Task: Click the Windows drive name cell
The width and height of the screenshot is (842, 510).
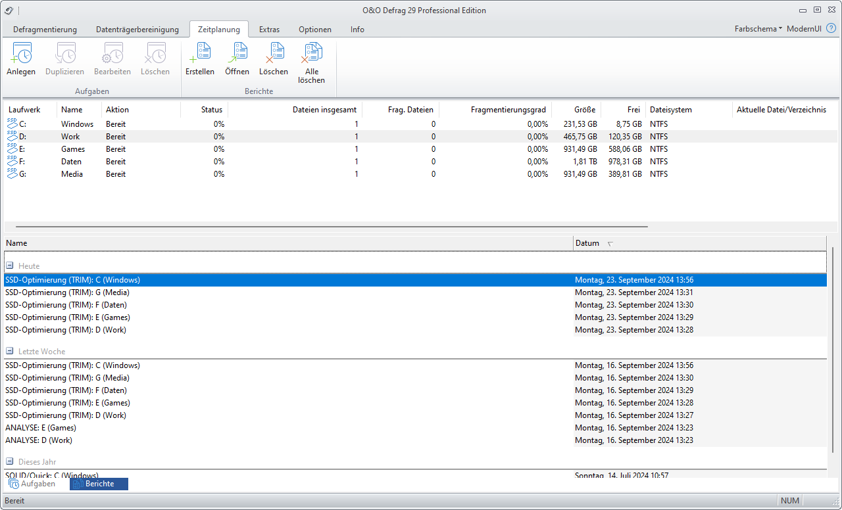Action: click(x=78, y=124)
